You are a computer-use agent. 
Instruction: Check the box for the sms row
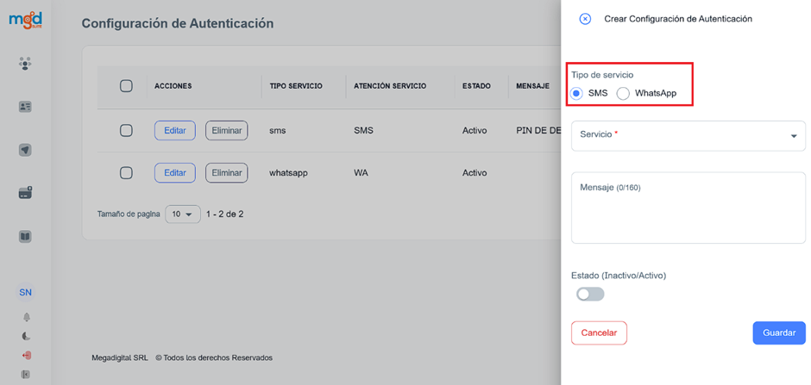126,130
